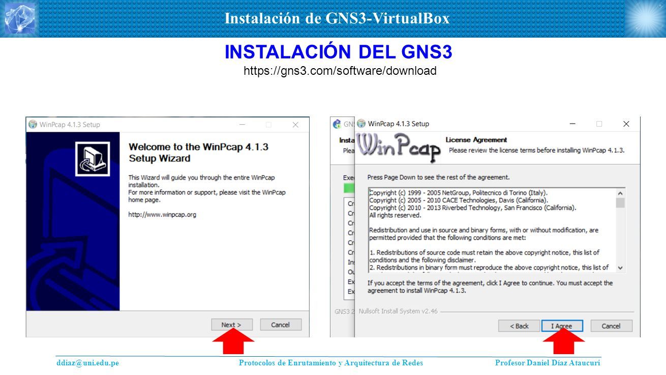Click the WinPcap logo in License Agreement header
The width and height of the screenshot is (666, 375).
pos(399,148)
